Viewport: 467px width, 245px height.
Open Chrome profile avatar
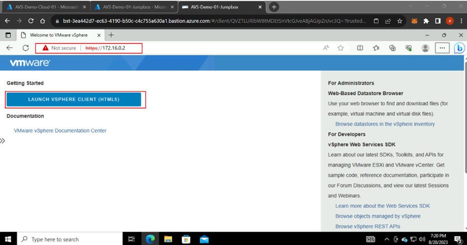click(450, 21)
